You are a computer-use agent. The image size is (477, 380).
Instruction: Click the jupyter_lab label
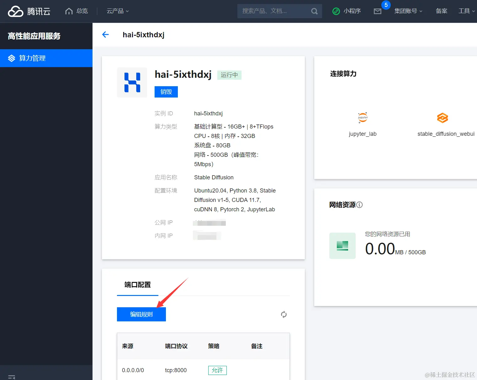click(x=363, y=134)
